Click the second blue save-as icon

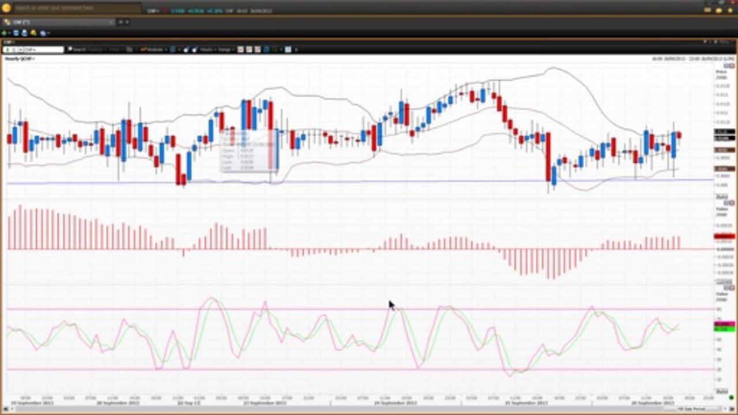tap(25, 33)
